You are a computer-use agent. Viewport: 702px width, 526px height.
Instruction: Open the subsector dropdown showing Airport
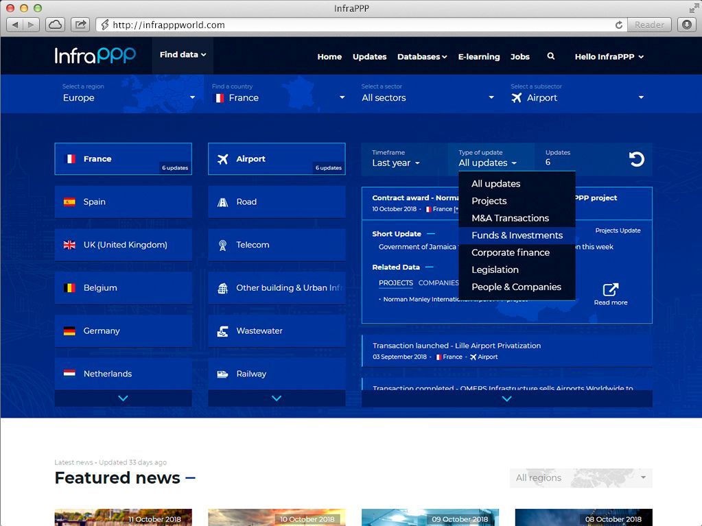point(577,97)
